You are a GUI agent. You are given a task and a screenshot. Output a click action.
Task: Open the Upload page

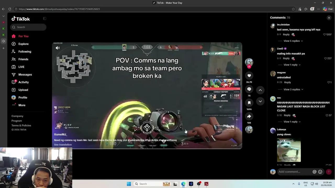coord(23,90)
